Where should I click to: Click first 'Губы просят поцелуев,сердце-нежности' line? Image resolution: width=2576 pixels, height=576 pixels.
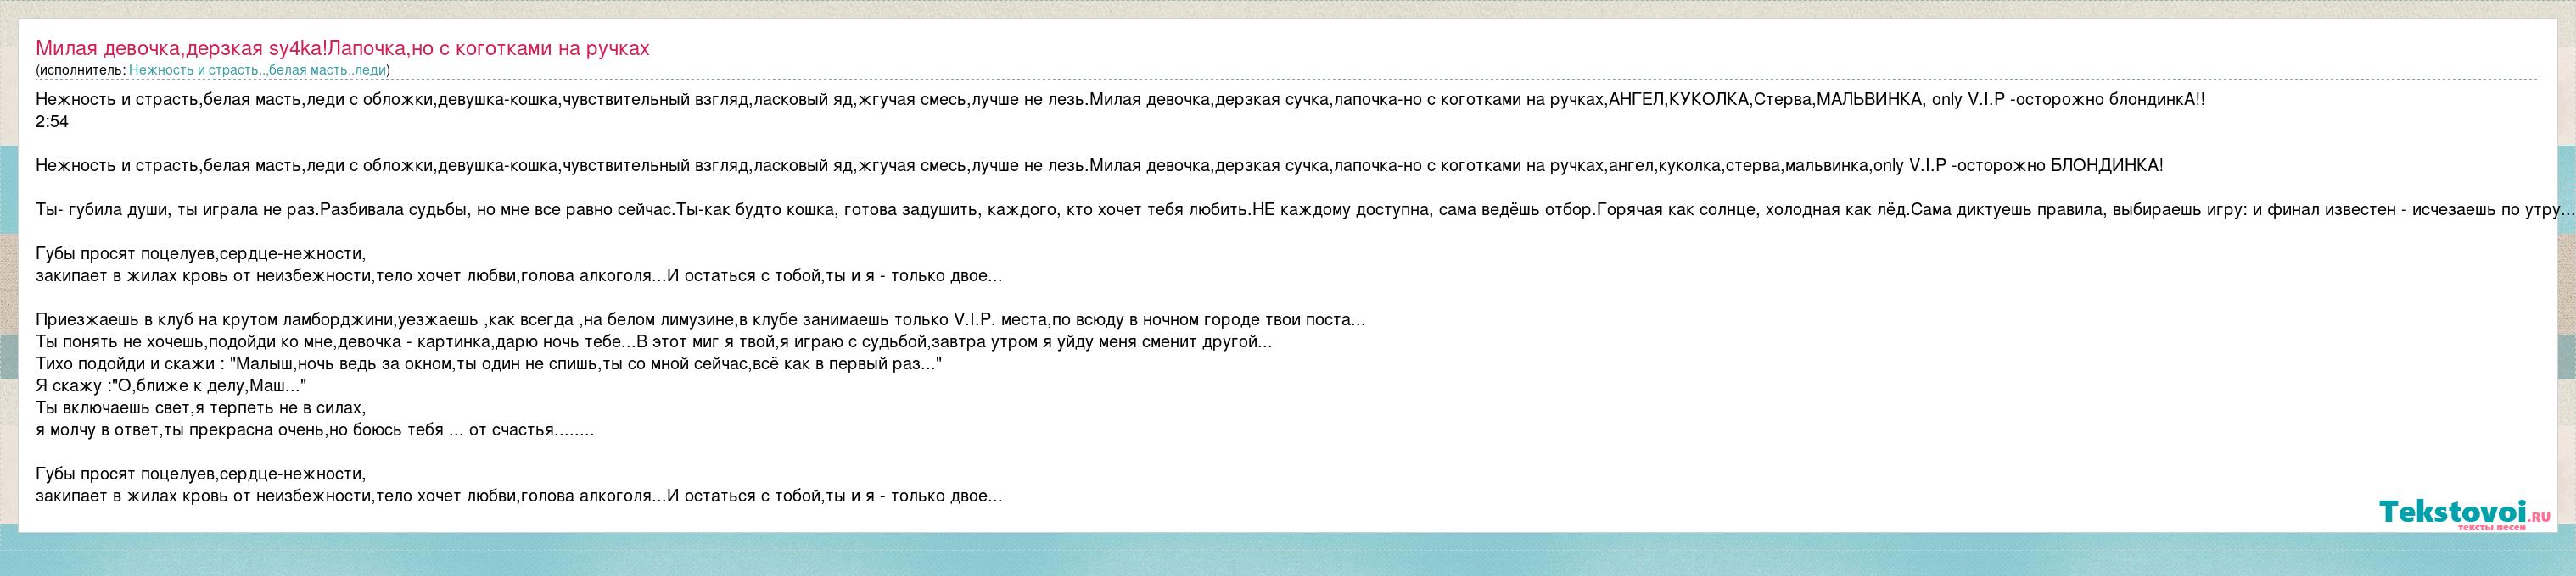(200, 255)
